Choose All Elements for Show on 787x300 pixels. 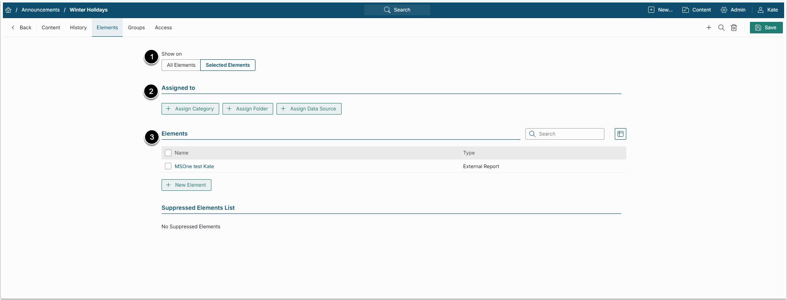pyautogui.click(x=181, y=65)
